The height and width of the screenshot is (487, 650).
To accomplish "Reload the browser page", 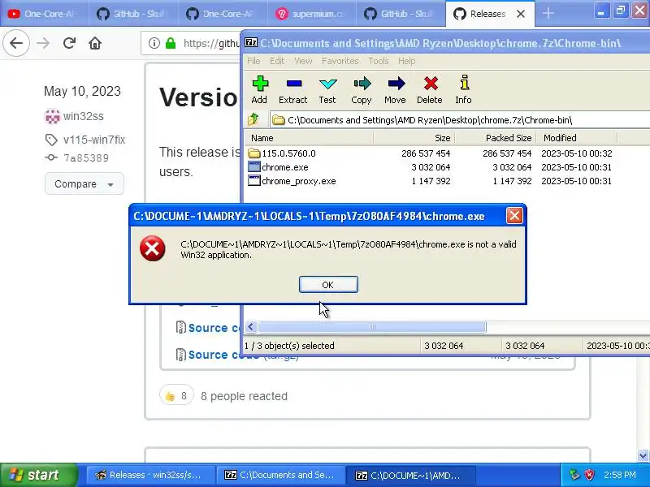I will pyautogui.click(x=69, y=43).
